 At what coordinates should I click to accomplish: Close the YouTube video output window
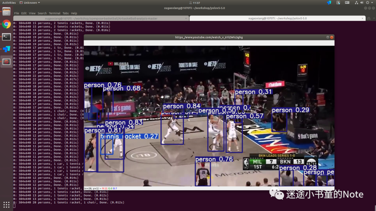(x=332, y=37)
